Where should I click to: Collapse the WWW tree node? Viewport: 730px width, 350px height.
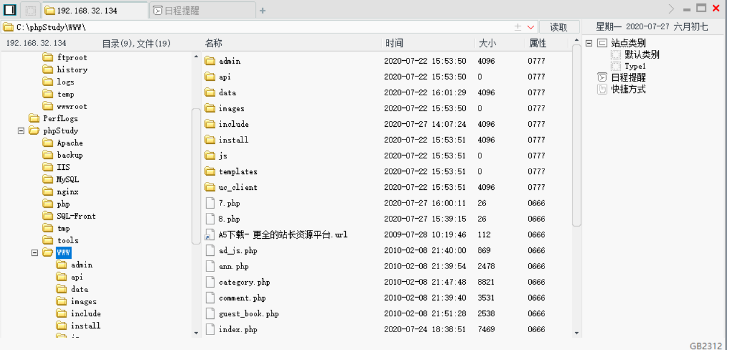(x=35, y=252)
